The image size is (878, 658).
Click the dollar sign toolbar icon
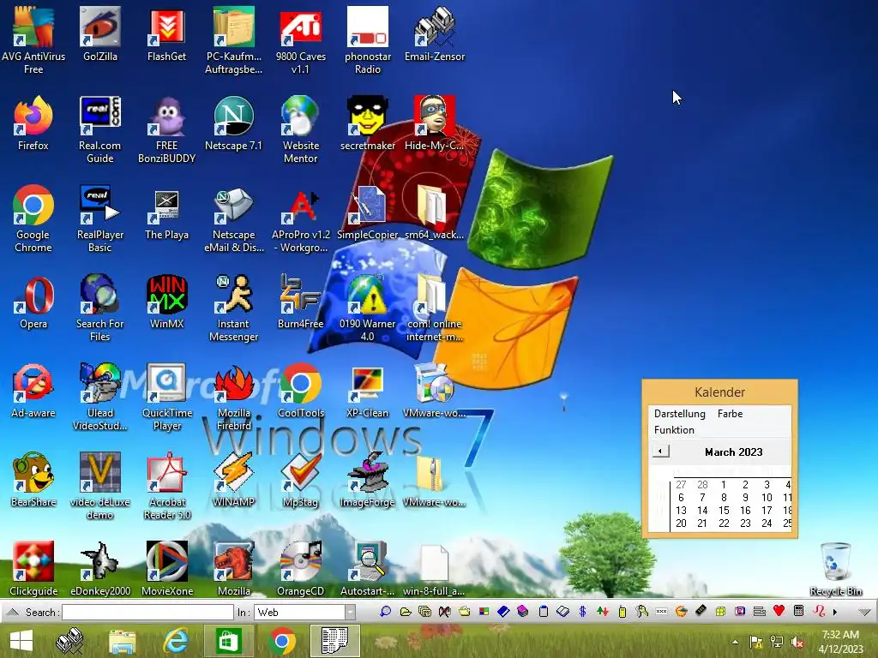pyautogui.click(x=582, y=612)
